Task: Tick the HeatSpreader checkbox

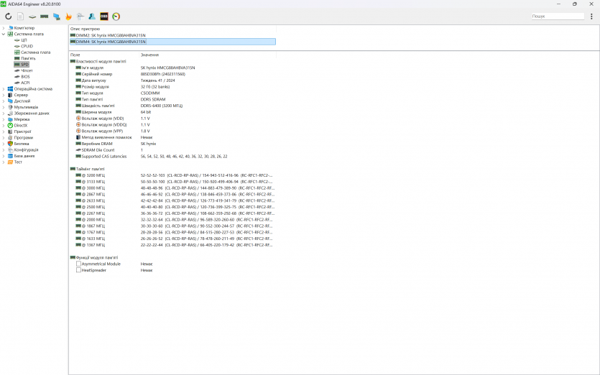Action: (79, 270)
